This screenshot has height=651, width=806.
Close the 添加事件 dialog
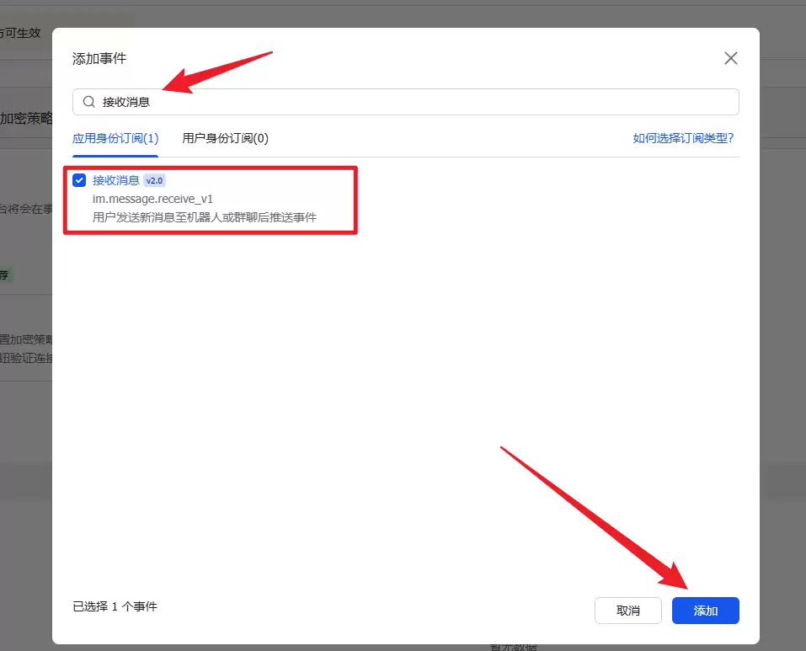pyautogui.click(x=730, y=58)
